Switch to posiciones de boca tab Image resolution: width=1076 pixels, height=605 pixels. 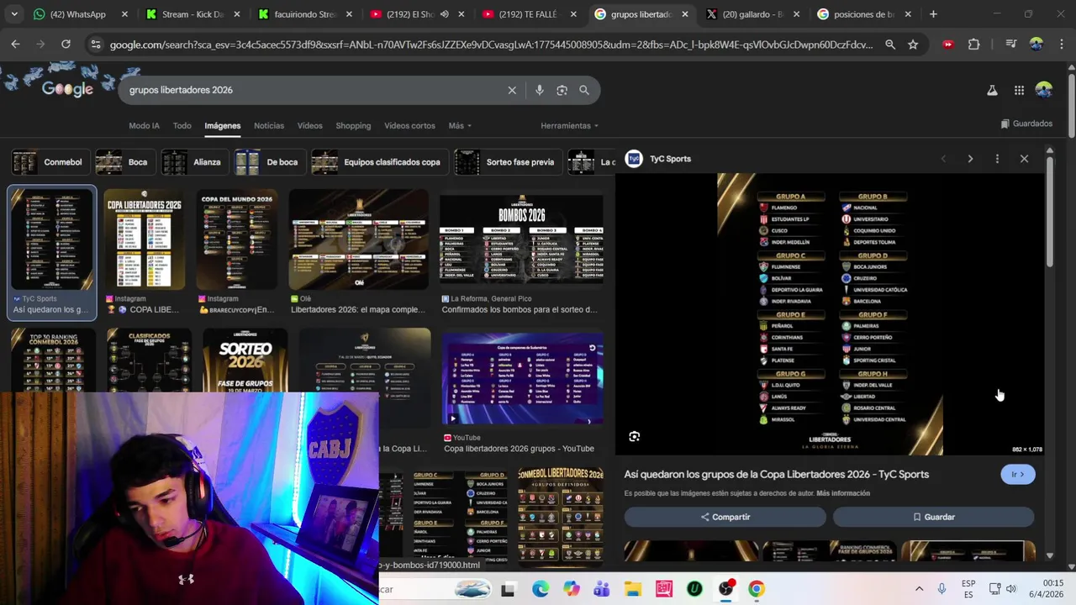(x=866, y=14)
